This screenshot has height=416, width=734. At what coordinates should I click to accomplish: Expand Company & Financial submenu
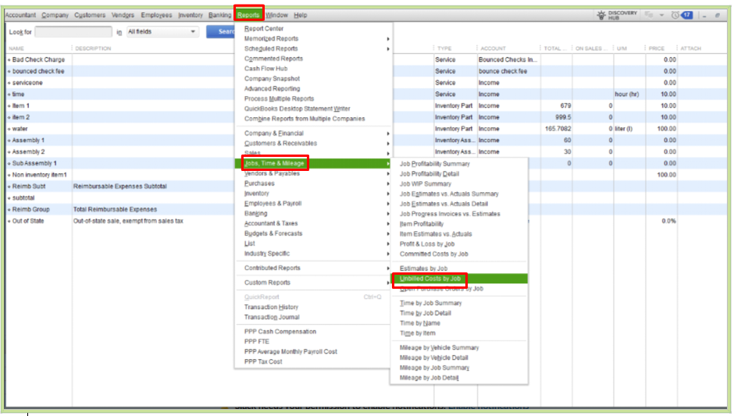point(314,133)
